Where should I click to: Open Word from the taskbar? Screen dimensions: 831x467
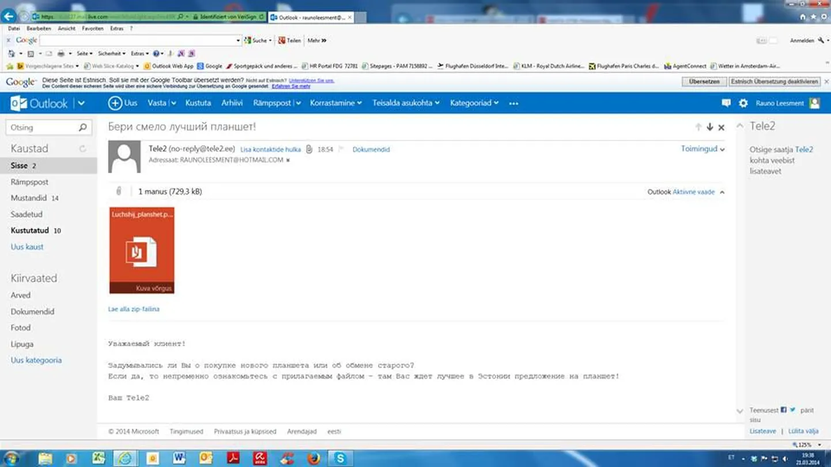pos(179,458)
